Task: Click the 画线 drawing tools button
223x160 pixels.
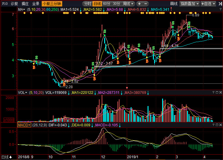Action: tap(174, 4)
